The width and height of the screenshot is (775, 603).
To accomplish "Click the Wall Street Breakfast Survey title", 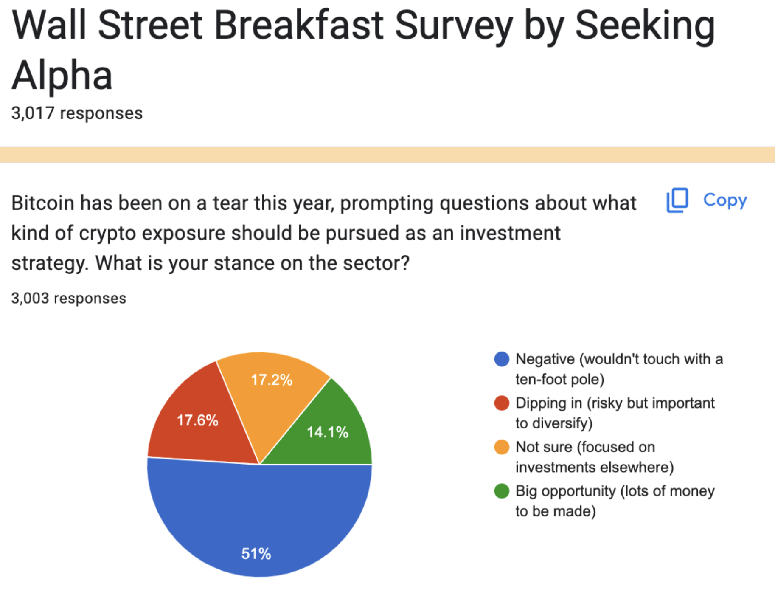I will click(x=363, y=49).
